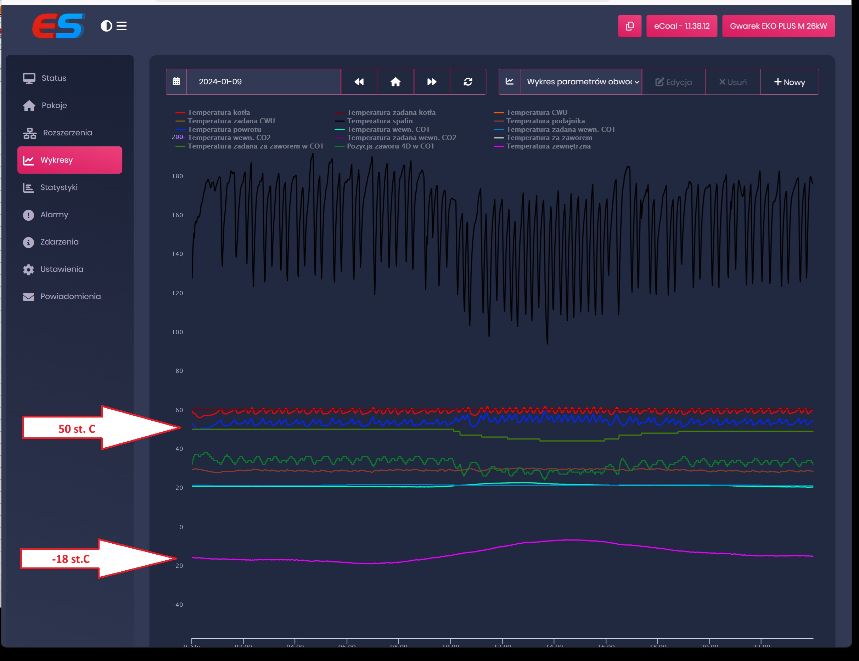Go to Ustawienia in sidebar

(x=61, y=269)
